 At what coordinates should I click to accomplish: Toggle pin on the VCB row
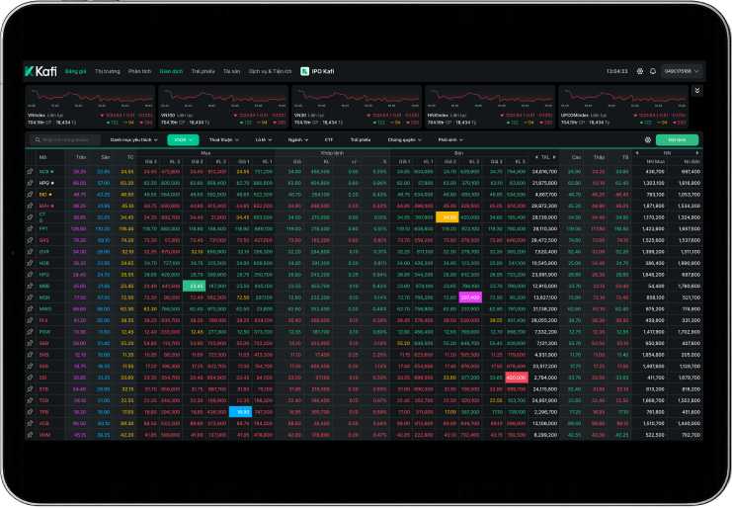pos(31,423)
